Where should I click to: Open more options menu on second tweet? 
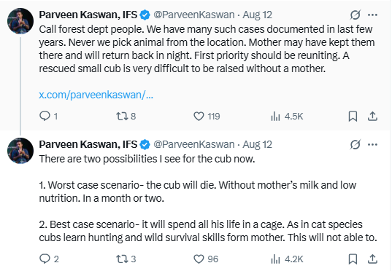372,144
